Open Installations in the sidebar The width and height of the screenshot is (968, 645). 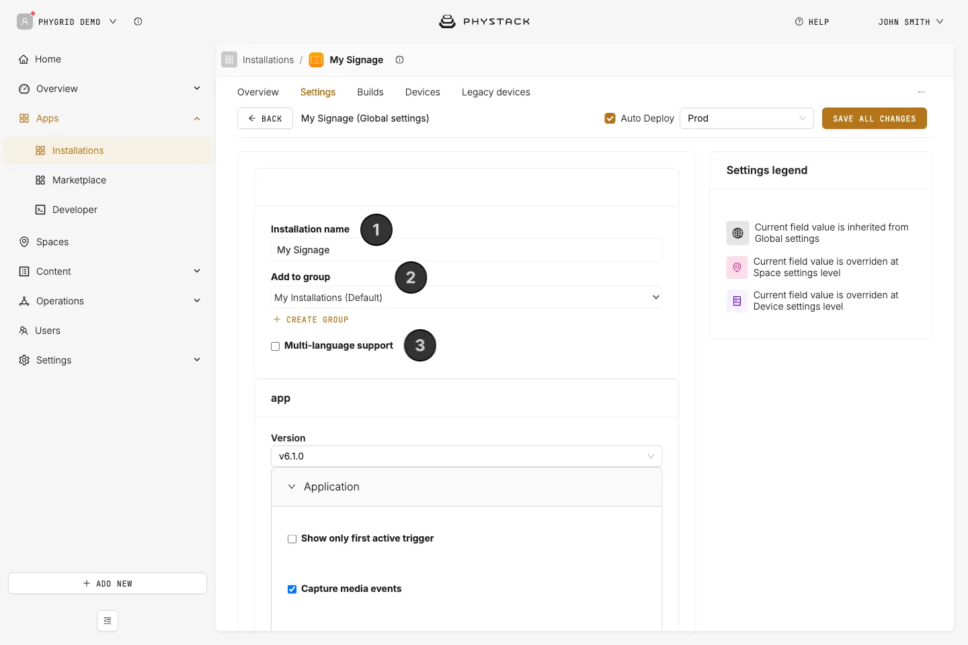[x=108, y=150]
